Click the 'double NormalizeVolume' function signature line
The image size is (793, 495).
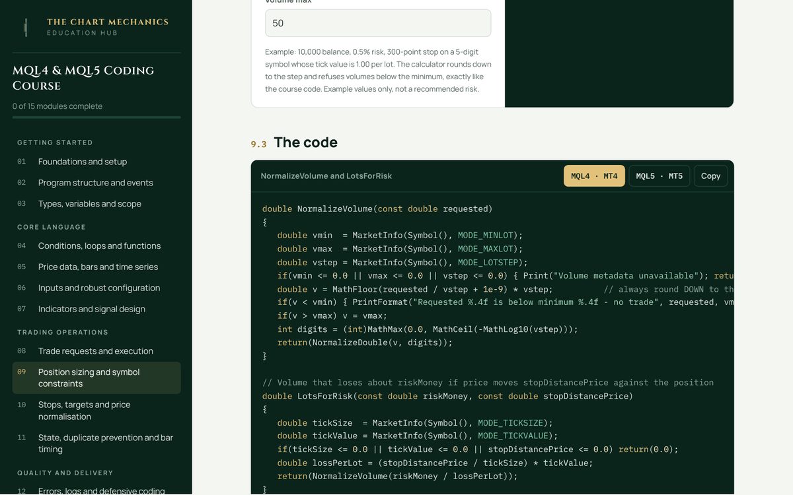(x=377, y=209)
